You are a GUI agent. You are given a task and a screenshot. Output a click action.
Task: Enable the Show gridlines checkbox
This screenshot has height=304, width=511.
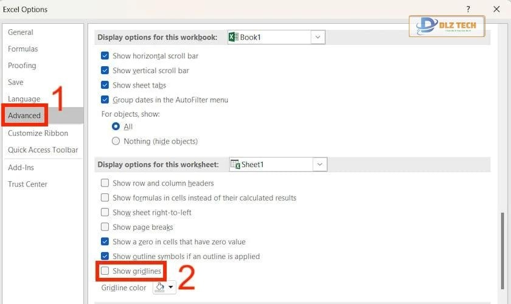(x=105, y=271)
